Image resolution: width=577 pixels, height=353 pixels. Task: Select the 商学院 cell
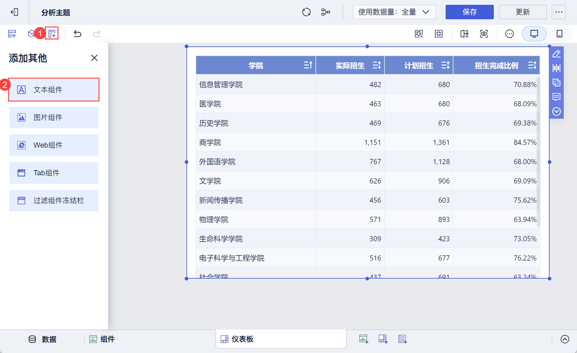pos(256,142)
